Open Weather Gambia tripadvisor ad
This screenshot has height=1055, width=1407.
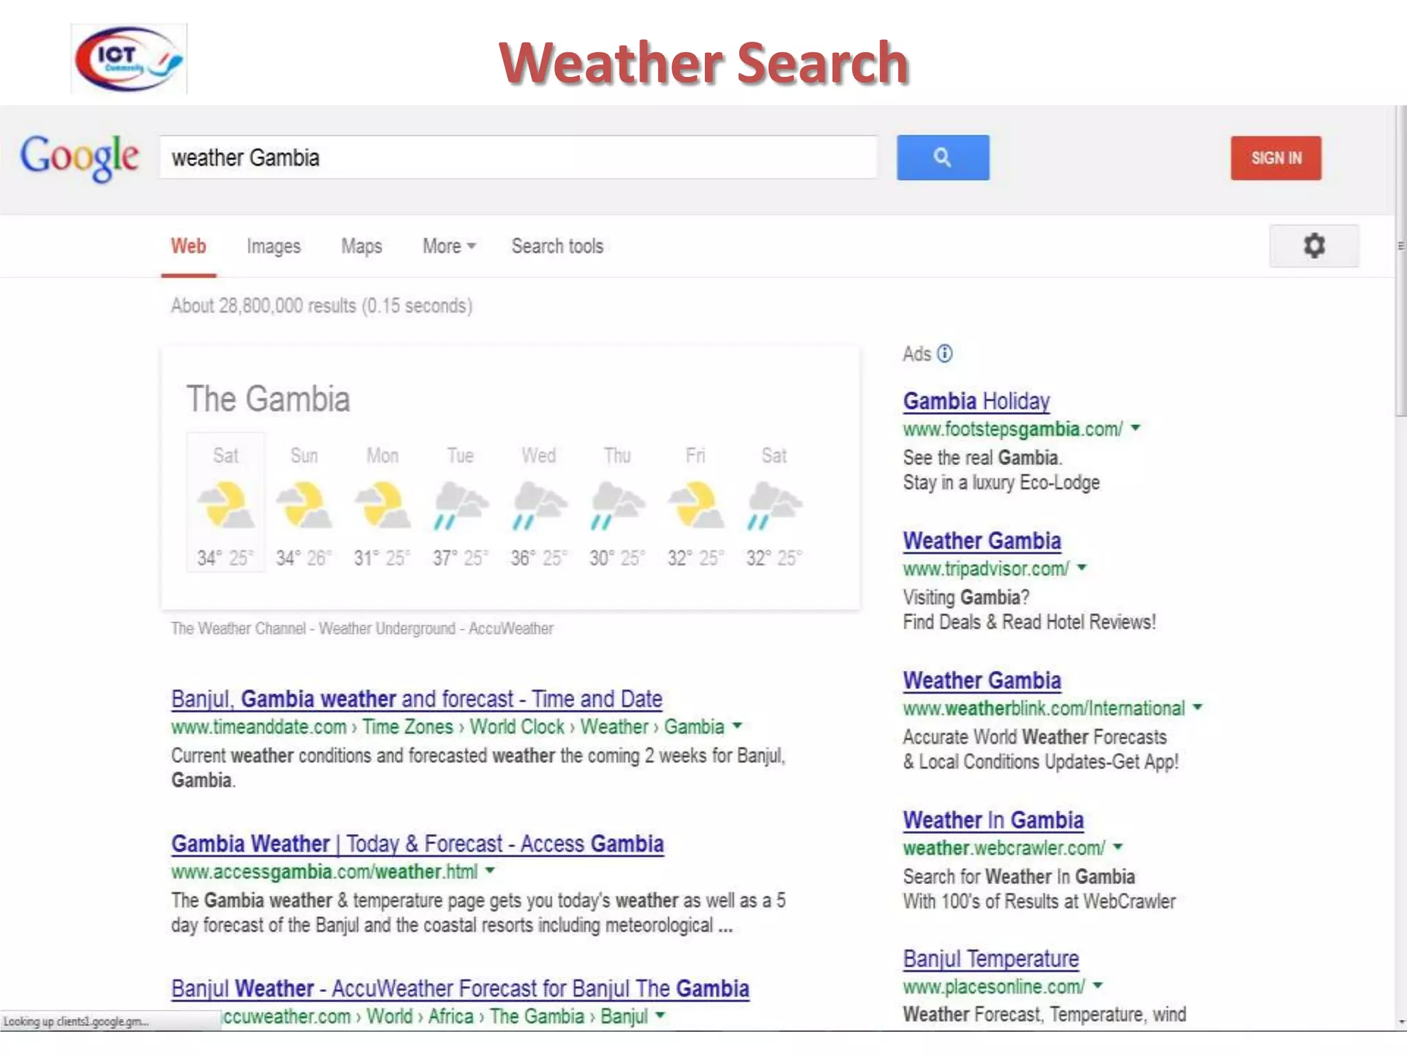click(x=982, y=541)
